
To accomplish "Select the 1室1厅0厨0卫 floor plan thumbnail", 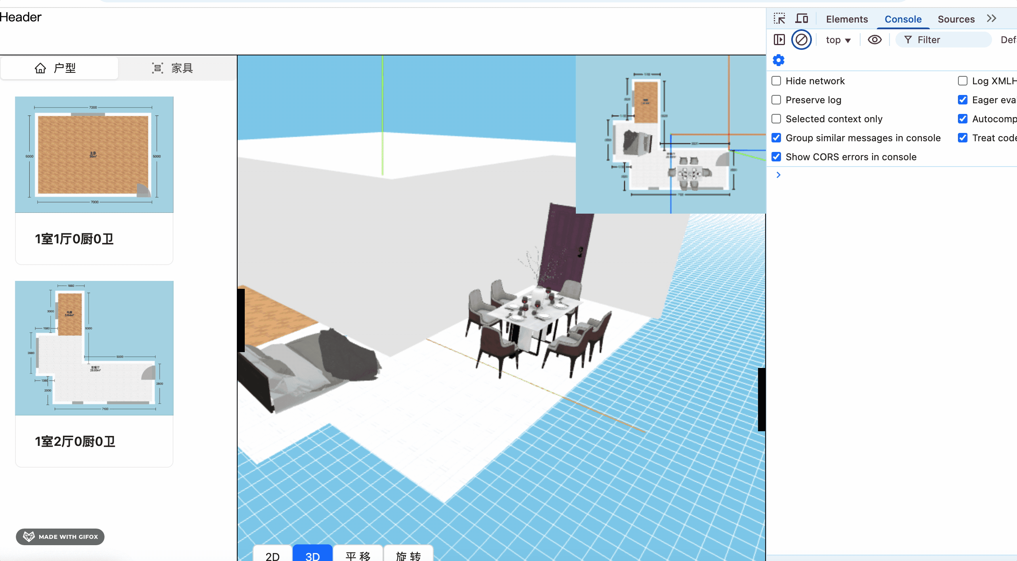I will [94, 155].
